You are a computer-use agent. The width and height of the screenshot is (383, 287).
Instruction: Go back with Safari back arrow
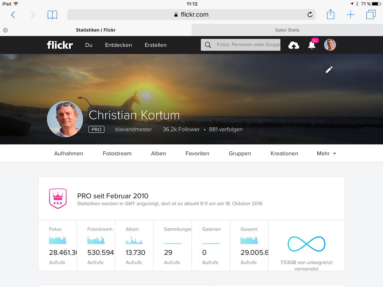point(13,15)
